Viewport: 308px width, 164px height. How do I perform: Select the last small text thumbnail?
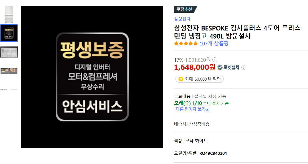pyautogui.click(x=9, y=89)
